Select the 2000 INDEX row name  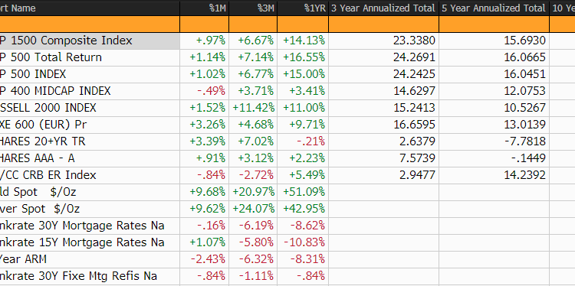tap(90, 108)
